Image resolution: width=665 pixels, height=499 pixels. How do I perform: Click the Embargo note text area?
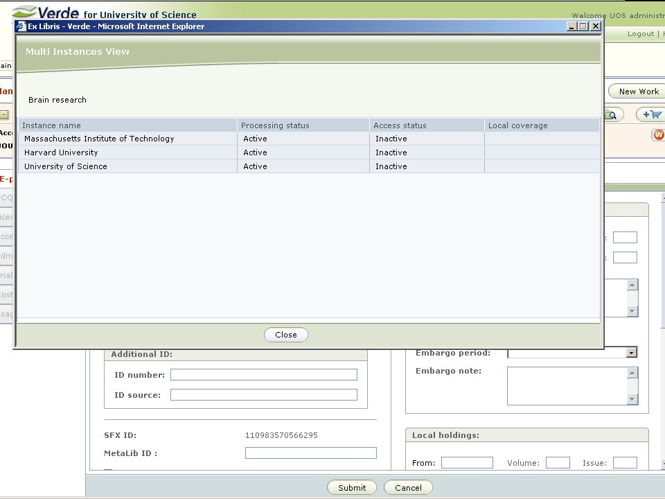(567, 386)
